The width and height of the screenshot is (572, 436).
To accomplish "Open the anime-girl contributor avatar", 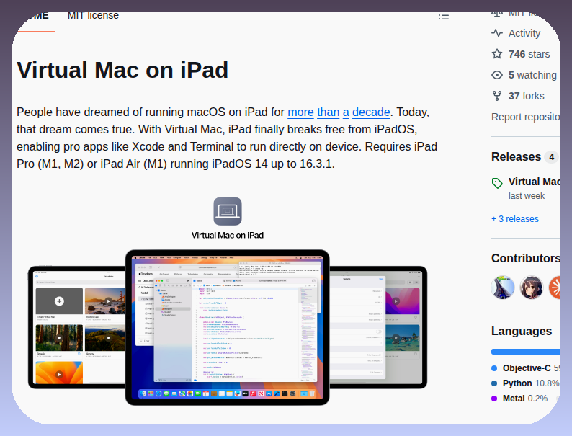I will 532,288.
